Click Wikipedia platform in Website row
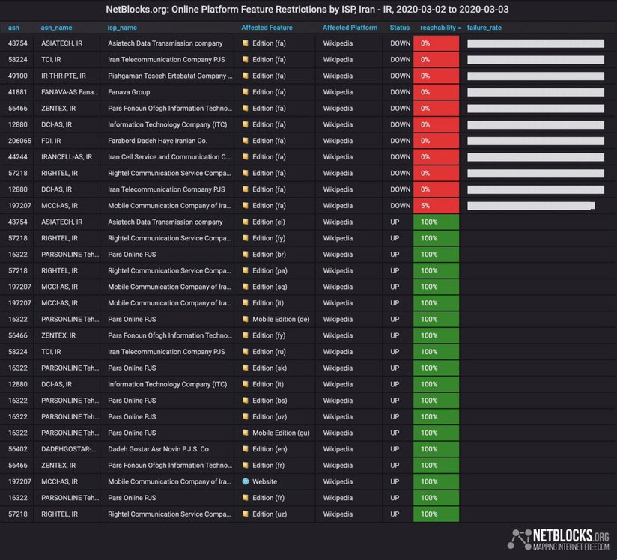The image size is (617, 560). (x=338, y=481)
